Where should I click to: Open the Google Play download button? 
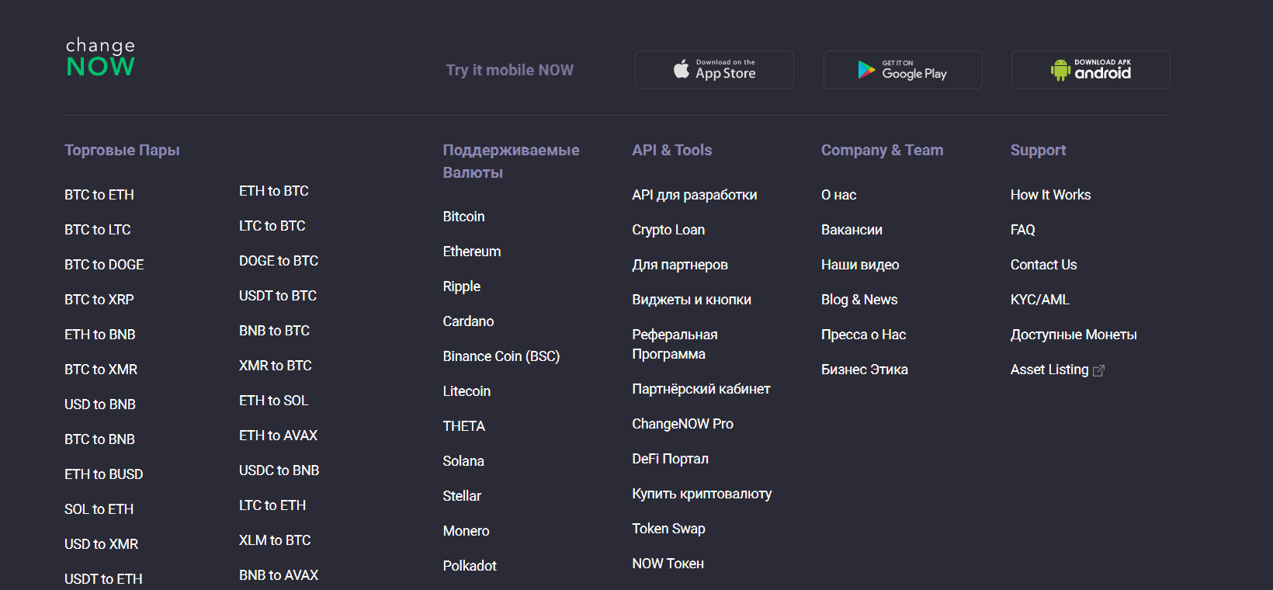click(903, 70)
